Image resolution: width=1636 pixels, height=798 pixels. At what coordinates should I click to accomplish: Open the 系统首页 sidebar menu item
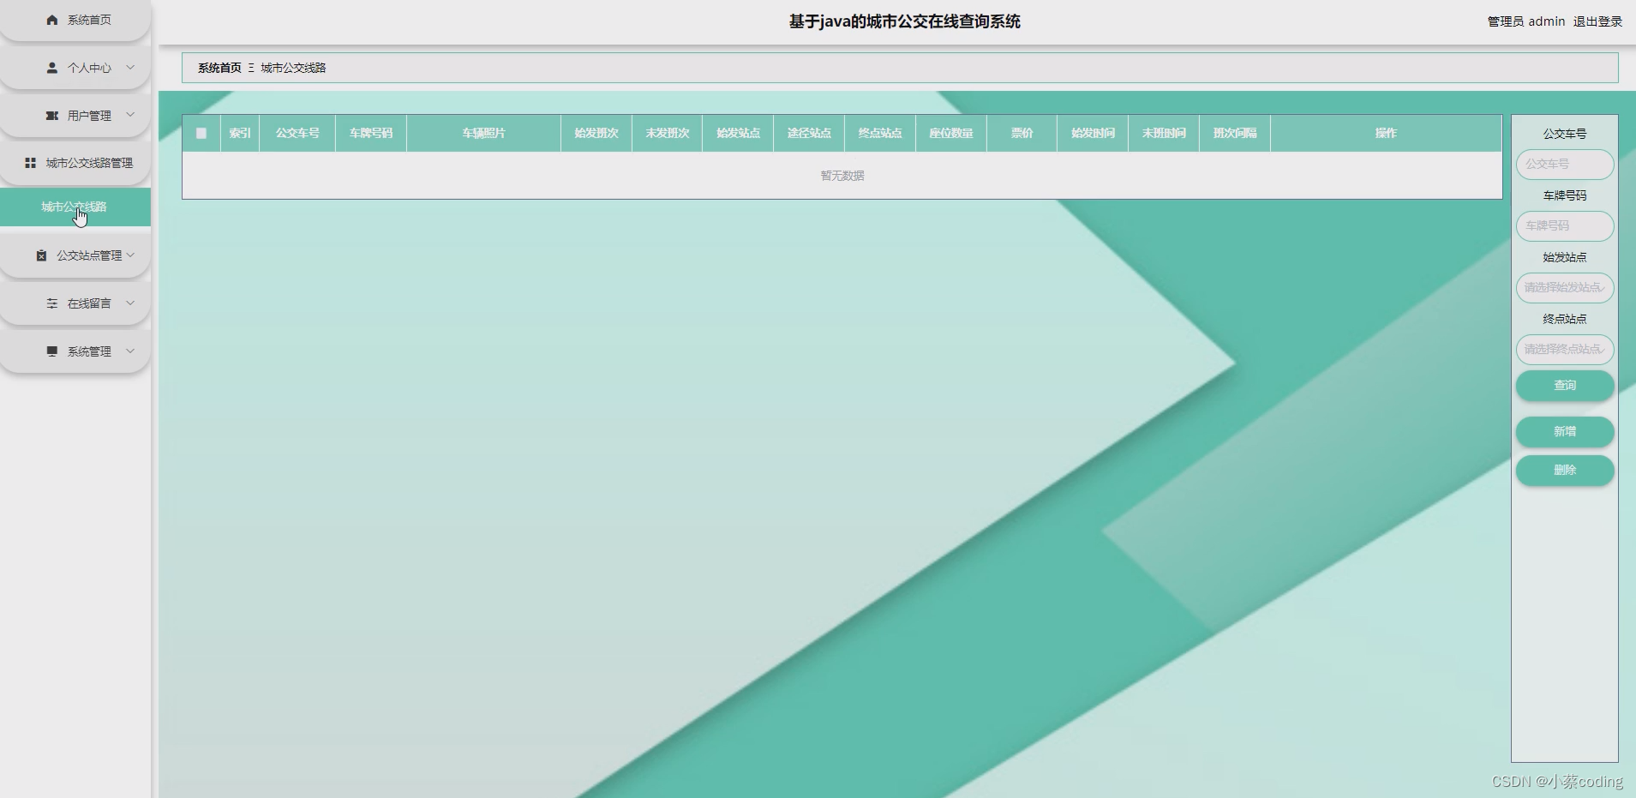point(75,20)
